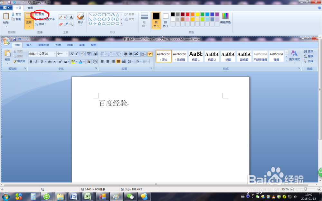Viewport: 322px width, 201px height.
Task: Open the 粗细 line thickness menu
Action: (x=144, y=20)
